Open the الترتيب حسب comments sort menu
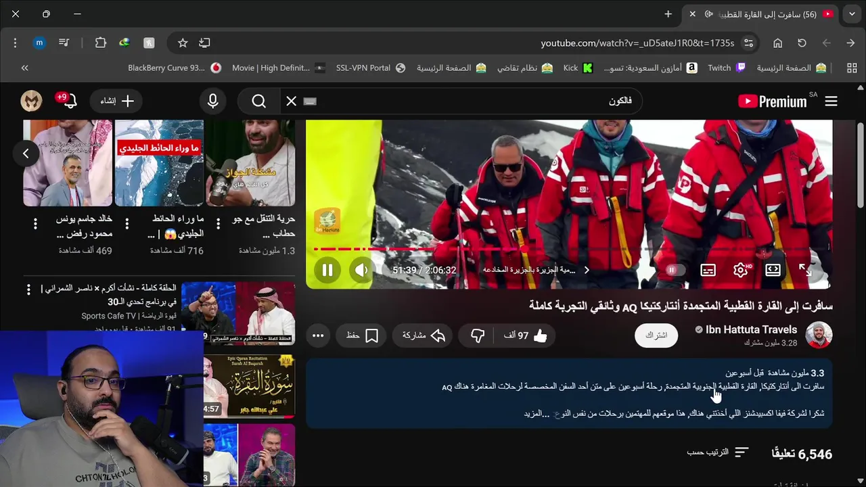Viewport: 866px width, 487px height. pos(718,452)
